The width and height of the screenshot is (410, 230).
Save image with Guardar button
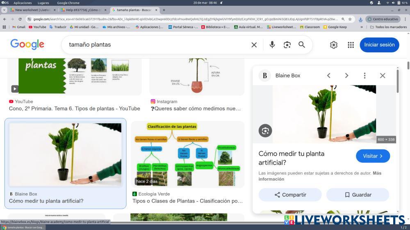[x=358, y=195]
